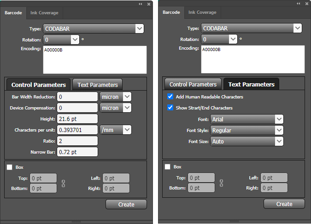Switch to Ink Coverage tab in left panel
Viewport: 311px width, 224px height.
pos(44,13)
